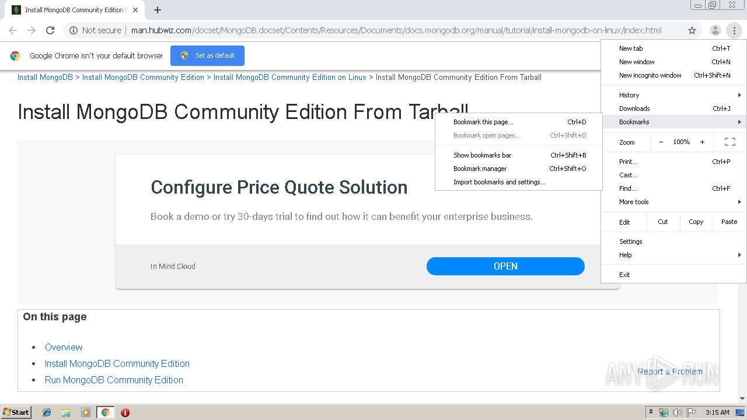This screenshot has height=420, width=747.
Task: Click the browser forward arrow
Action: click(x=32, y=30)
